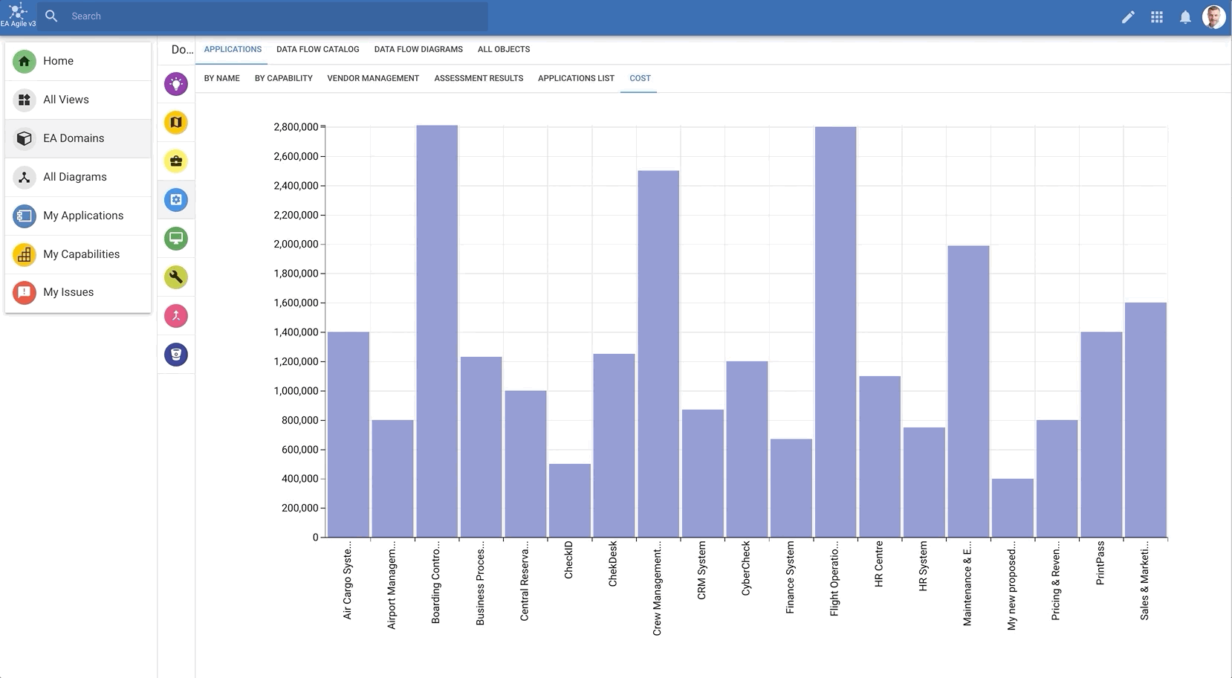Click the Crew Management bar in chart
Screen dimensions: 1232x678
[658, 354]
